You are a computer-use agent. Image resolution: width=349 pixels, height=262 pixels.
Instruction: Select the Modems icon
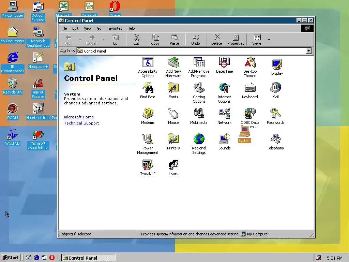(x=148, y=116)
